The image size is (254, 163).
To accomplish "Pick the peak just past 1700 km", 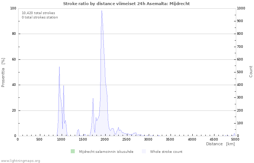I will [93, 99].
